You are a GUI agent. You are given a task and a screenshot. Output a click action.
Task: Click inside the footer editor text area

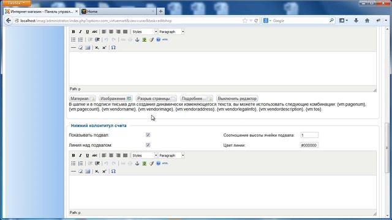tap(222, 192)
